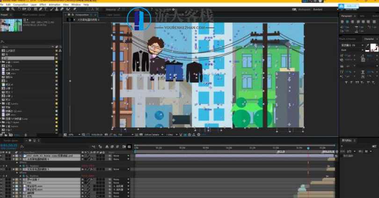379x198 pixels.
Task: Toggle visibility eye of the last timeline layer
Action: 2,195
